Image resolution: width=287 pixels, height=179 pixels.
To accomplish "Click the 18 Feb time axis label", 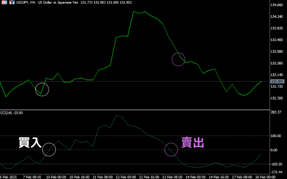I will coord(267,176).
